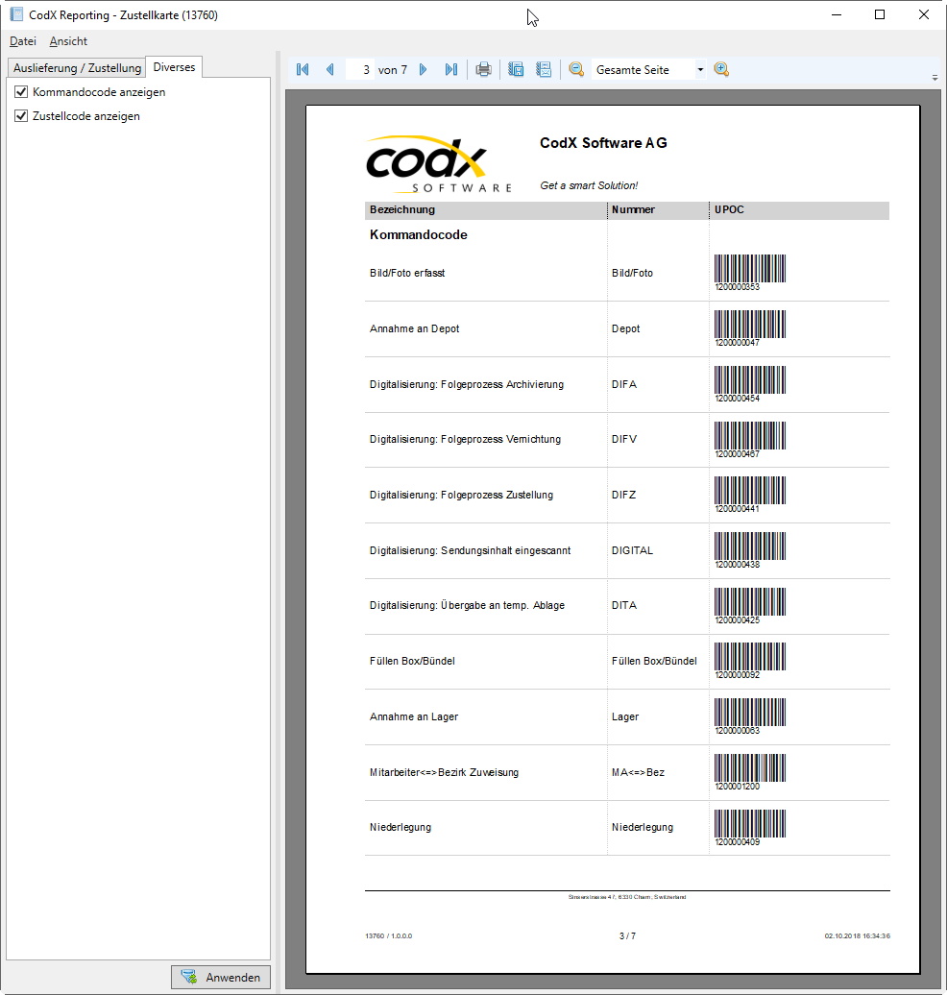
Task: Click the barcode 1200000353 for Bild/Foto
Action: [749, 273]
